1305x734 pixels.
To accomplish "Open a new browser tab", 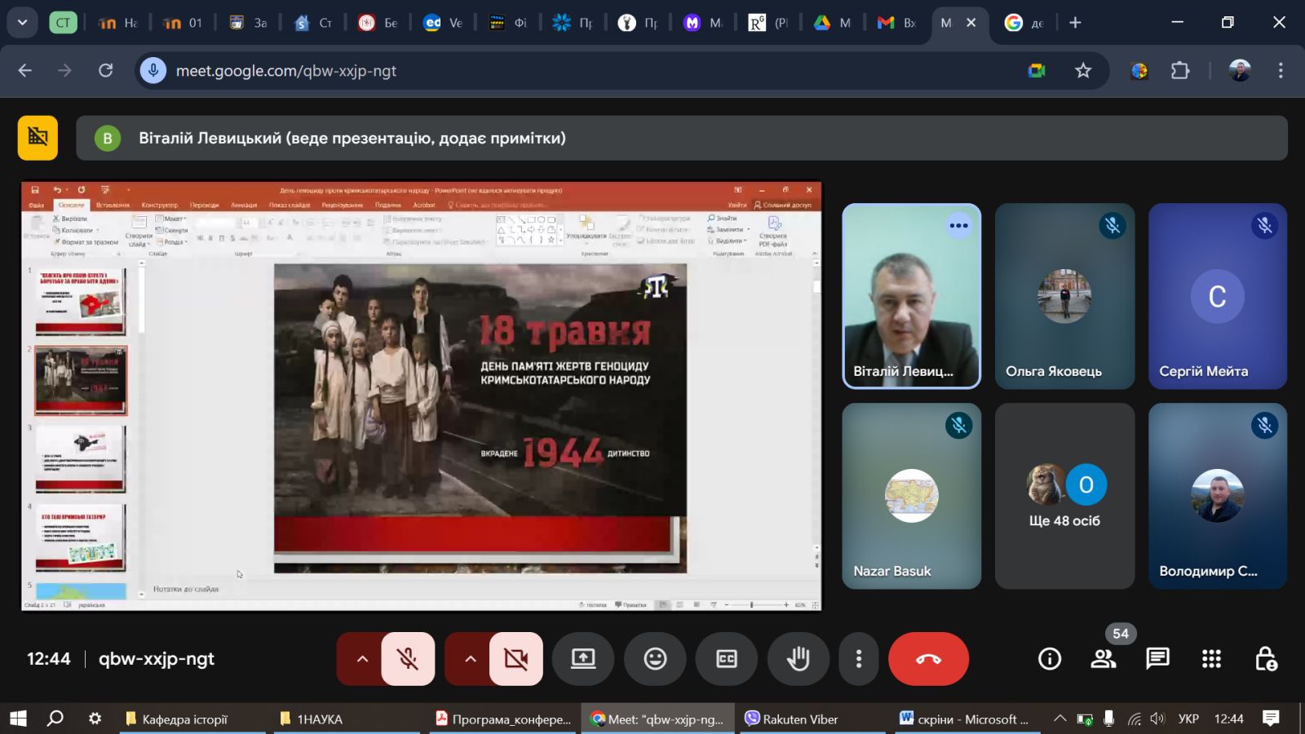I will coord(1075,23).
